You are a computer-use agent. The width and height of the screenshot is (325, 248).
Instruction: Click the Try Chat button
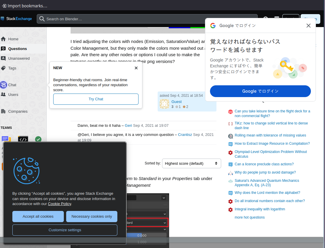pos(96,99)
